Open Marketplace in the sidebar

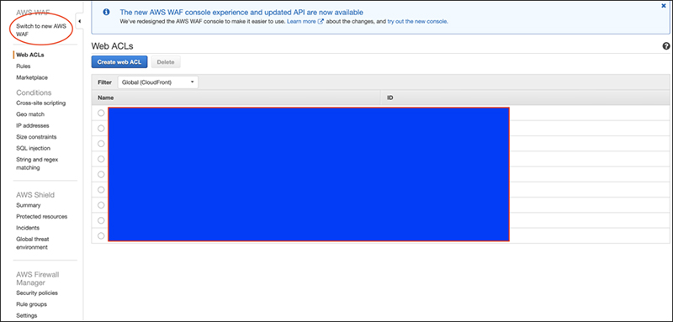pyautogui.click(x=32, y=77)
